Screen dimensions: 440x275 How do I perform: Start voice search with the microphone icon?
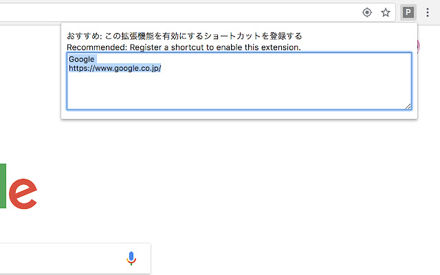click(131, 258)
